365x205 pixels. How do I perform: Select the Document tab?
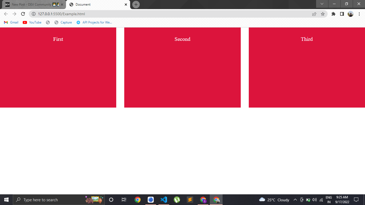tap(98, 5)
